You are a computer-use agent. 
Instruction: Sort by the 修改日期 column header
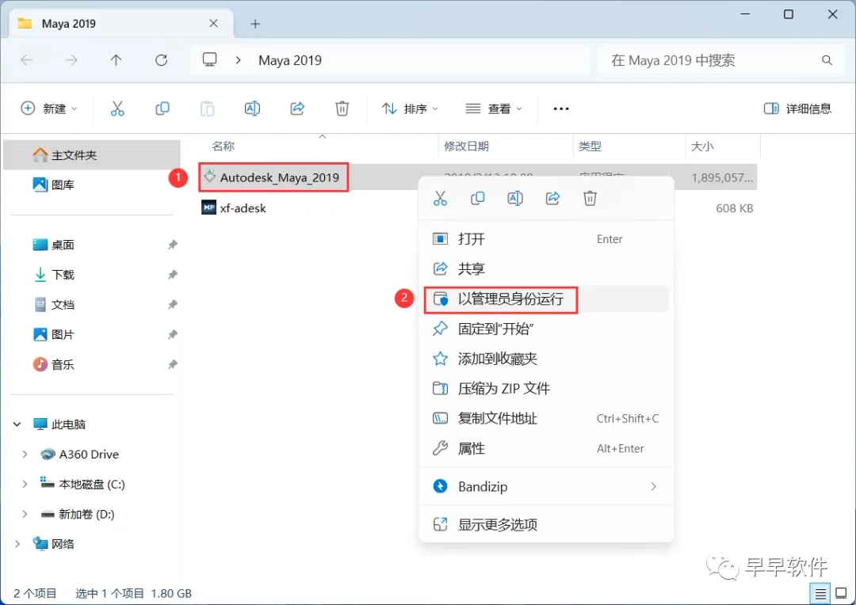(x=466, y=146)
